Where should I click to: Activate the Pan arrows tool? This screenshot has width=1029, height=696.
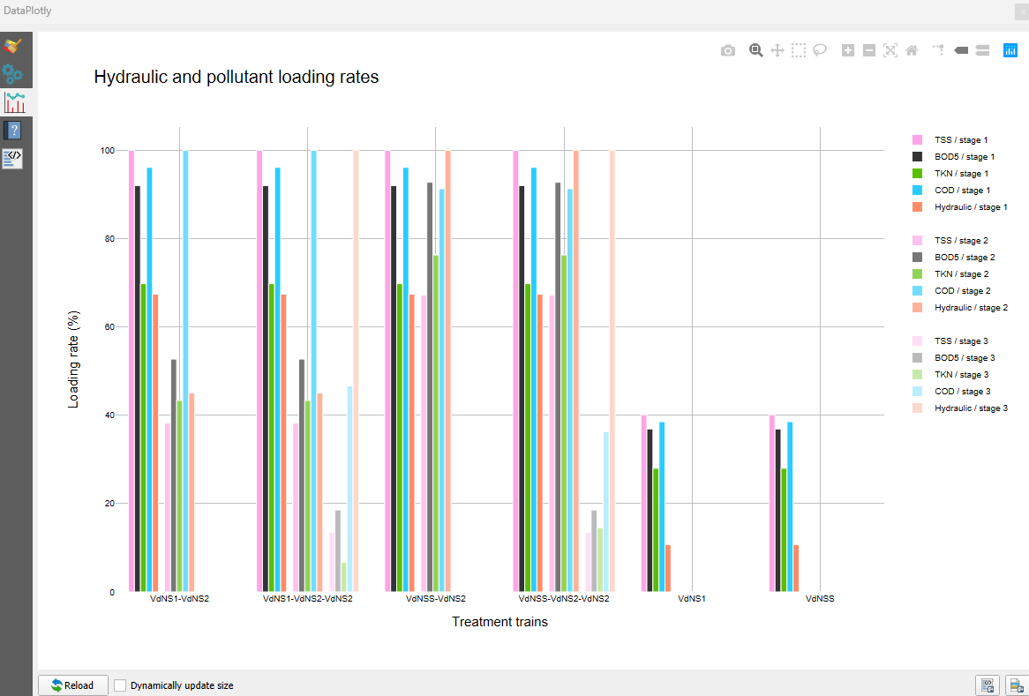[x=777, y=51]
